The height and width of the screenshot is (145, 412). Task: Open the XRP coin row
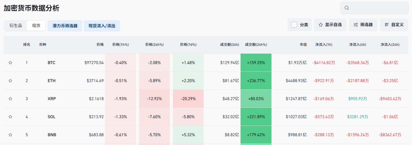206,99
